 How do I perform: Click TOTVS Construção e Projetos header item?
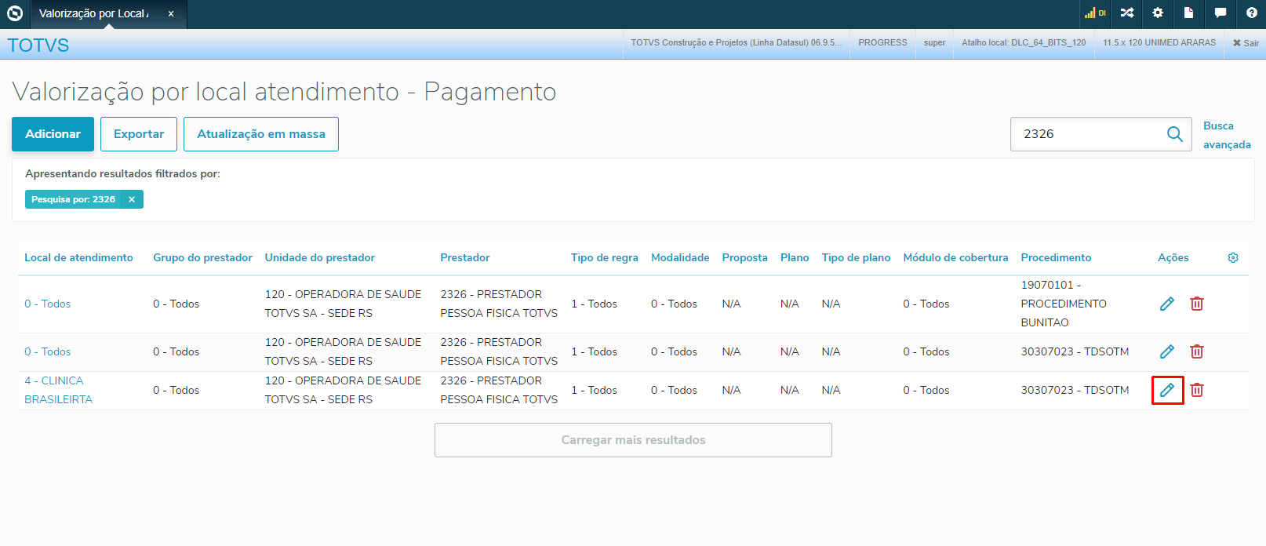click(x=737, y=43)
